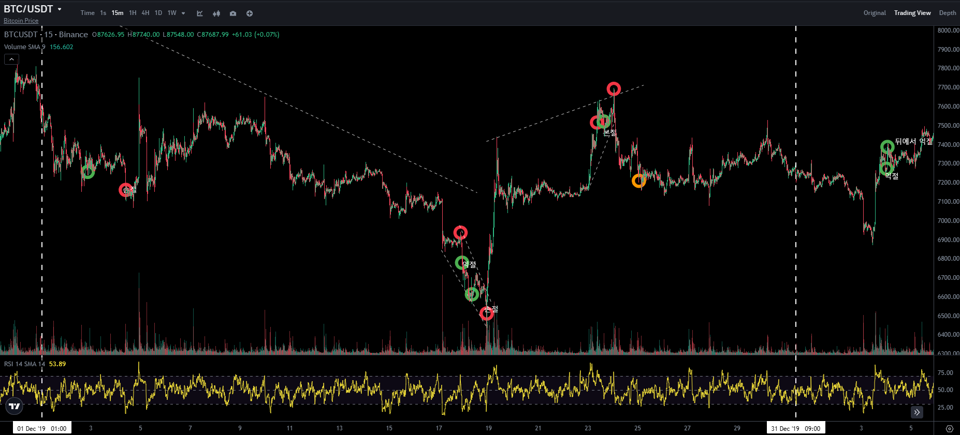
Task: Click the RSI value 53.89
Action: (x=57, y=364)
